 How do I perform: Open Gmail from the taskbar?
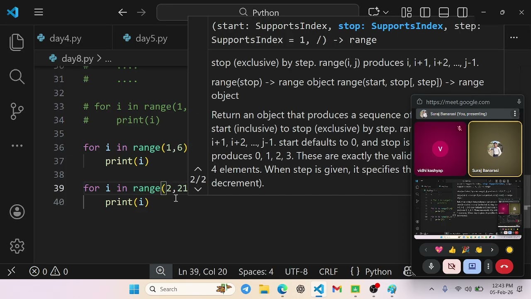point(337,289)
